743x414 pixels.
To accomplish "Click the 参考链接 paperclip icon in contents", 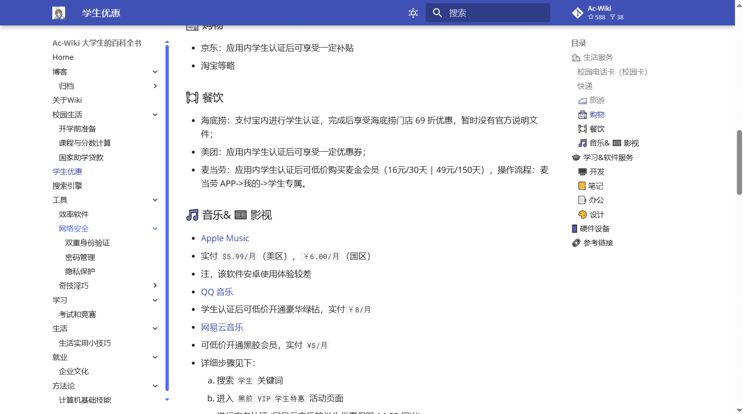I will [576, 243].
